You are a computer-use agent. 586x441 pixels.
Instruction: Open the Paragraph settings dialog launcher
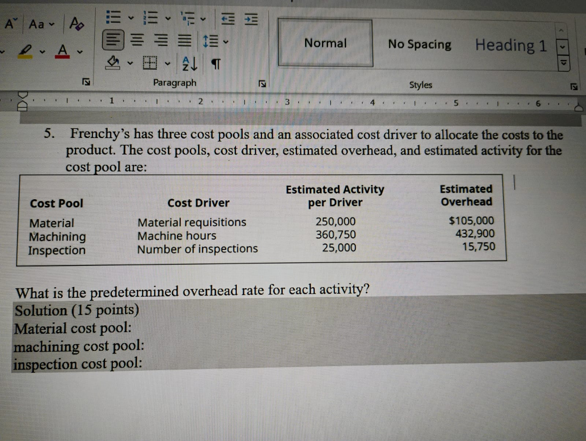coord(262,84)
